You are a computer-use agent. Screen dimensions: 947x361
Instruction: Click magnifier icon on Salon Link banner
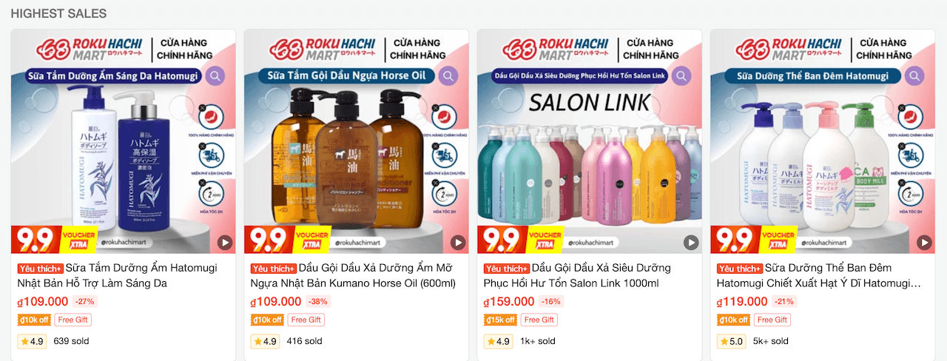681,75
